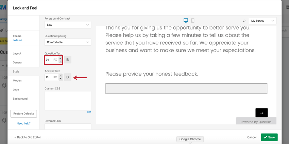Switch to desktop preview icon
The height and width of the screenshot is (144, 289).
186,21
